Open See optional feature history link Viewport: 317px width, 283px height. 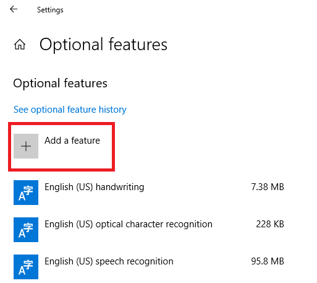(x=70, y=110)
